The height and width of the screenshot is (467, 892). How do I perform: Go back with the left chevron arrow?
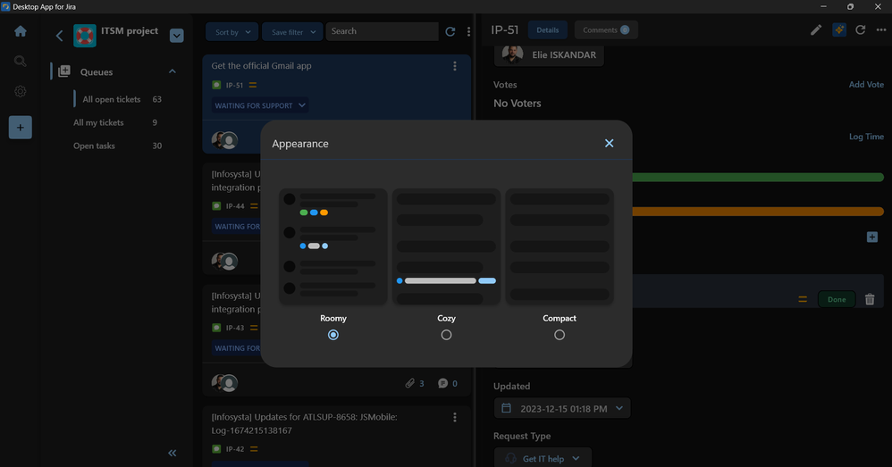tap(59, 36)
